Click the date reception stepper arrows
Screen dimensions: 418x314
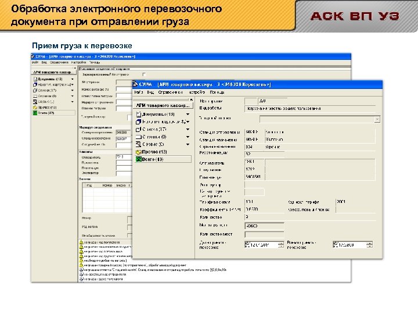pos(281,245)
